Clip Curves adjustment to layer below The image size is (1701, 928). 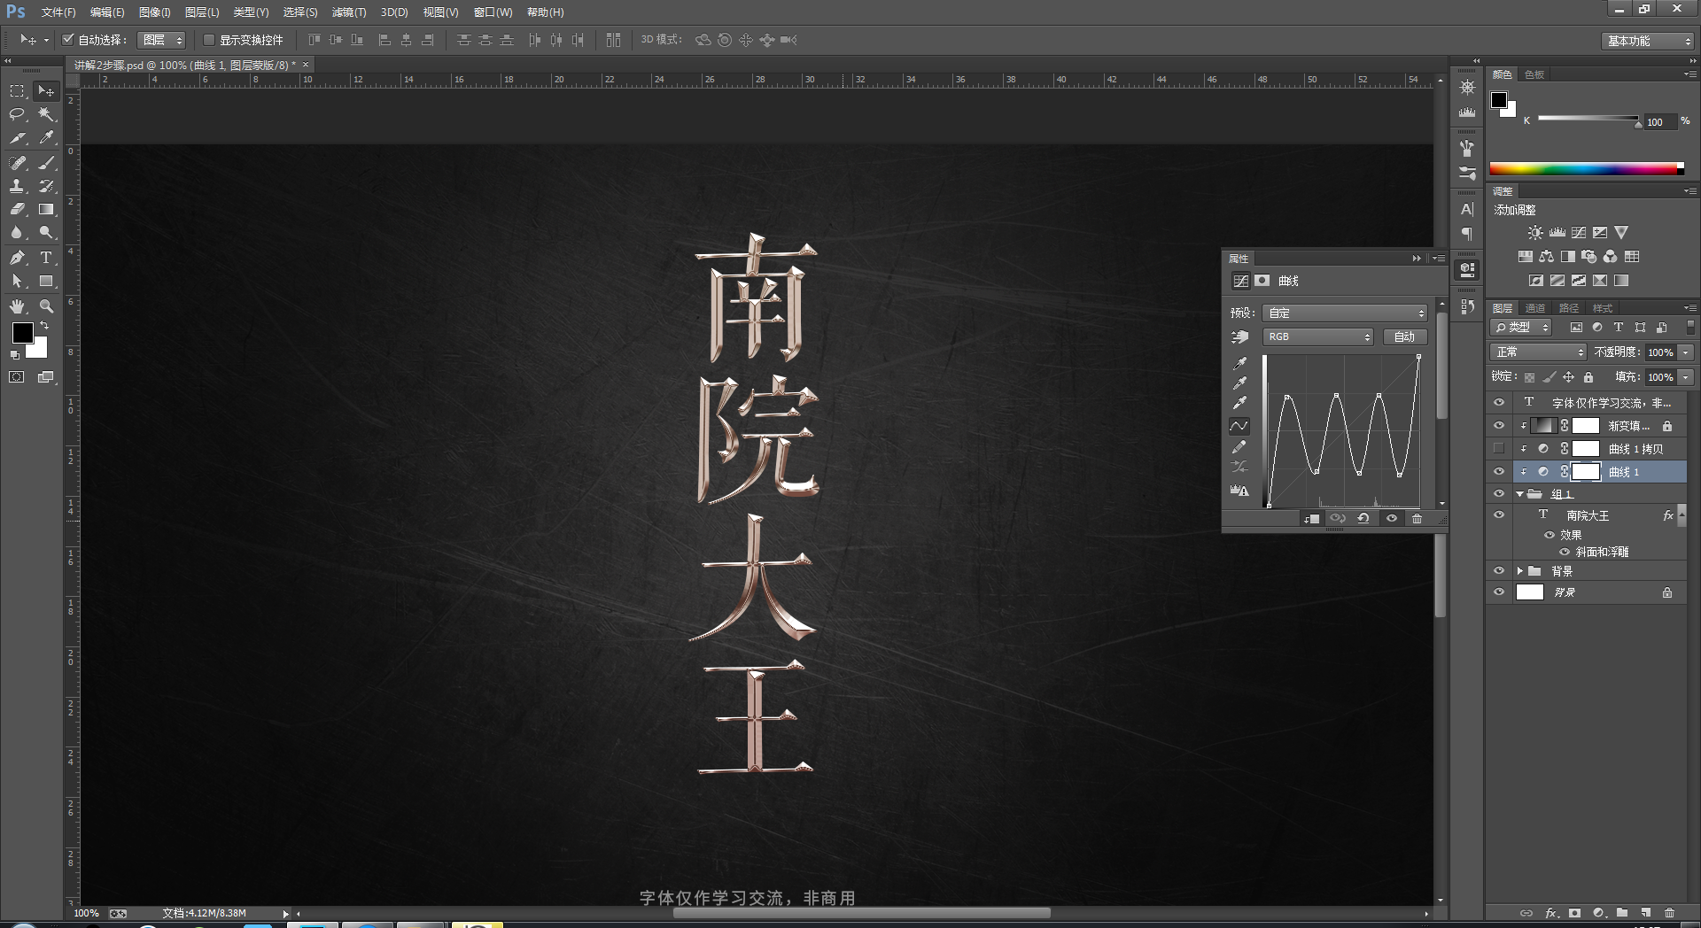coord(1312,519)
